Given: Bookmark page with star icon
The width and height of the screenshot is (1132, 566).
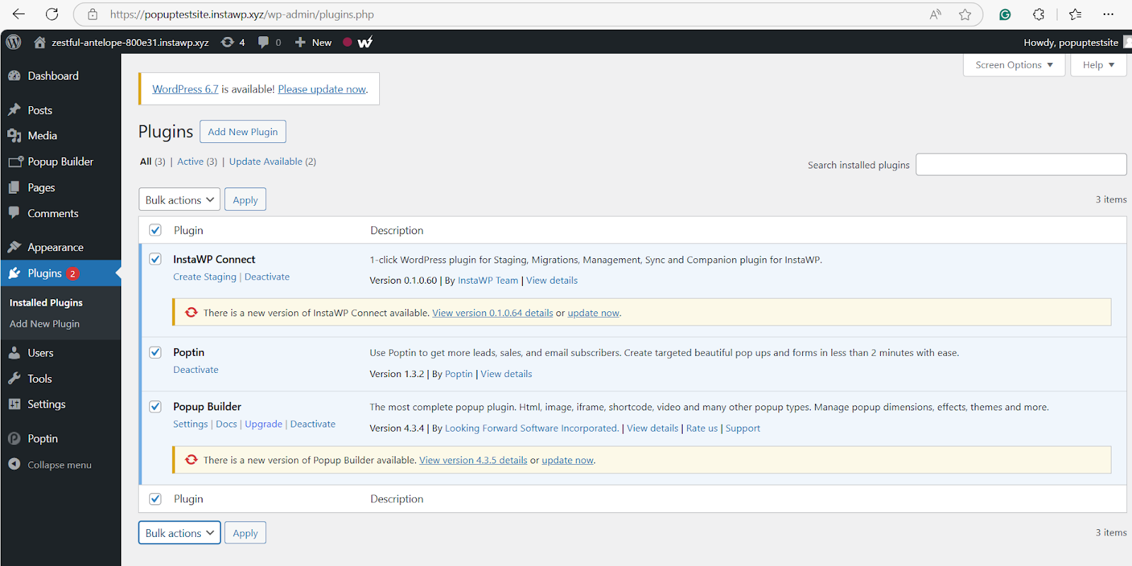Looking at the screenshot, I should (965, 14).
